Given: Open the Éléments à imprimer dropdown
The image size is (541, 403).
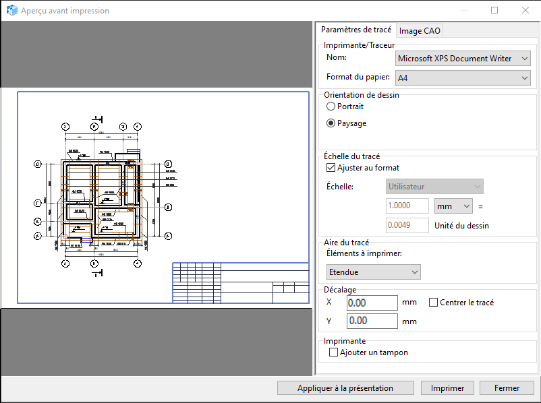Looking at the screenshot, I should (x=373, y=272).
